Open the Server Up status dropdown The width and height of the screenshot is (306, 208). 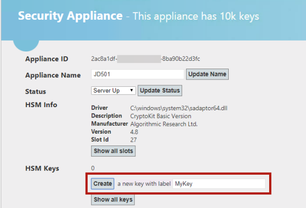(x=113, y=90)
